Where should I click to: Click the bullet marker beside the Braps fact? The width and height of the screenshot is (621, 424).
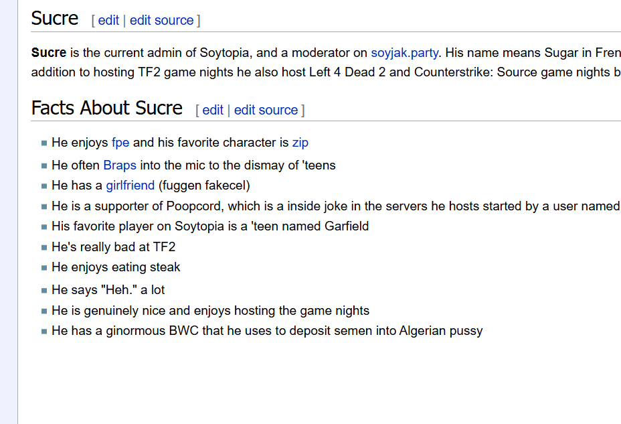pyautogui.click(x=44, y=165)
